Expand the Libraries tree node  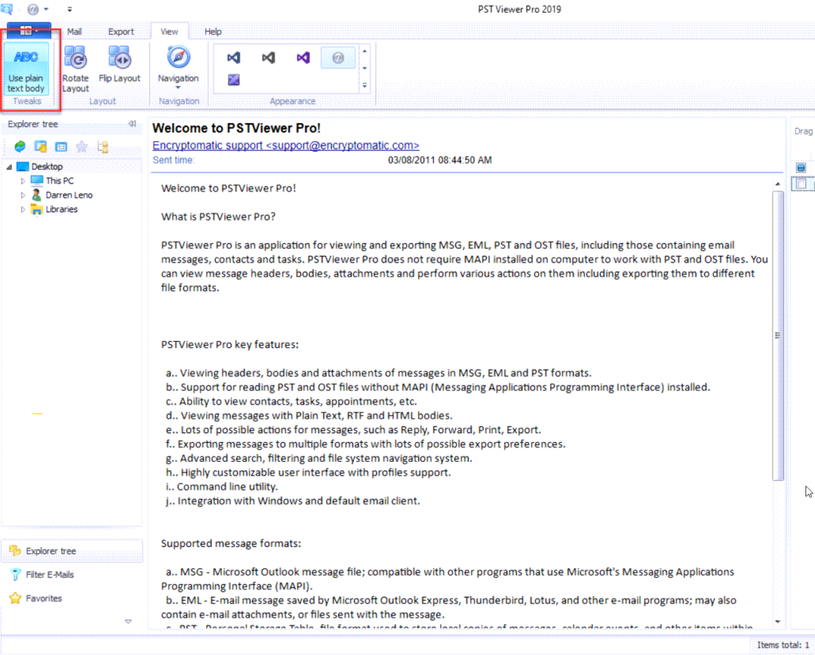click(23, 210)
